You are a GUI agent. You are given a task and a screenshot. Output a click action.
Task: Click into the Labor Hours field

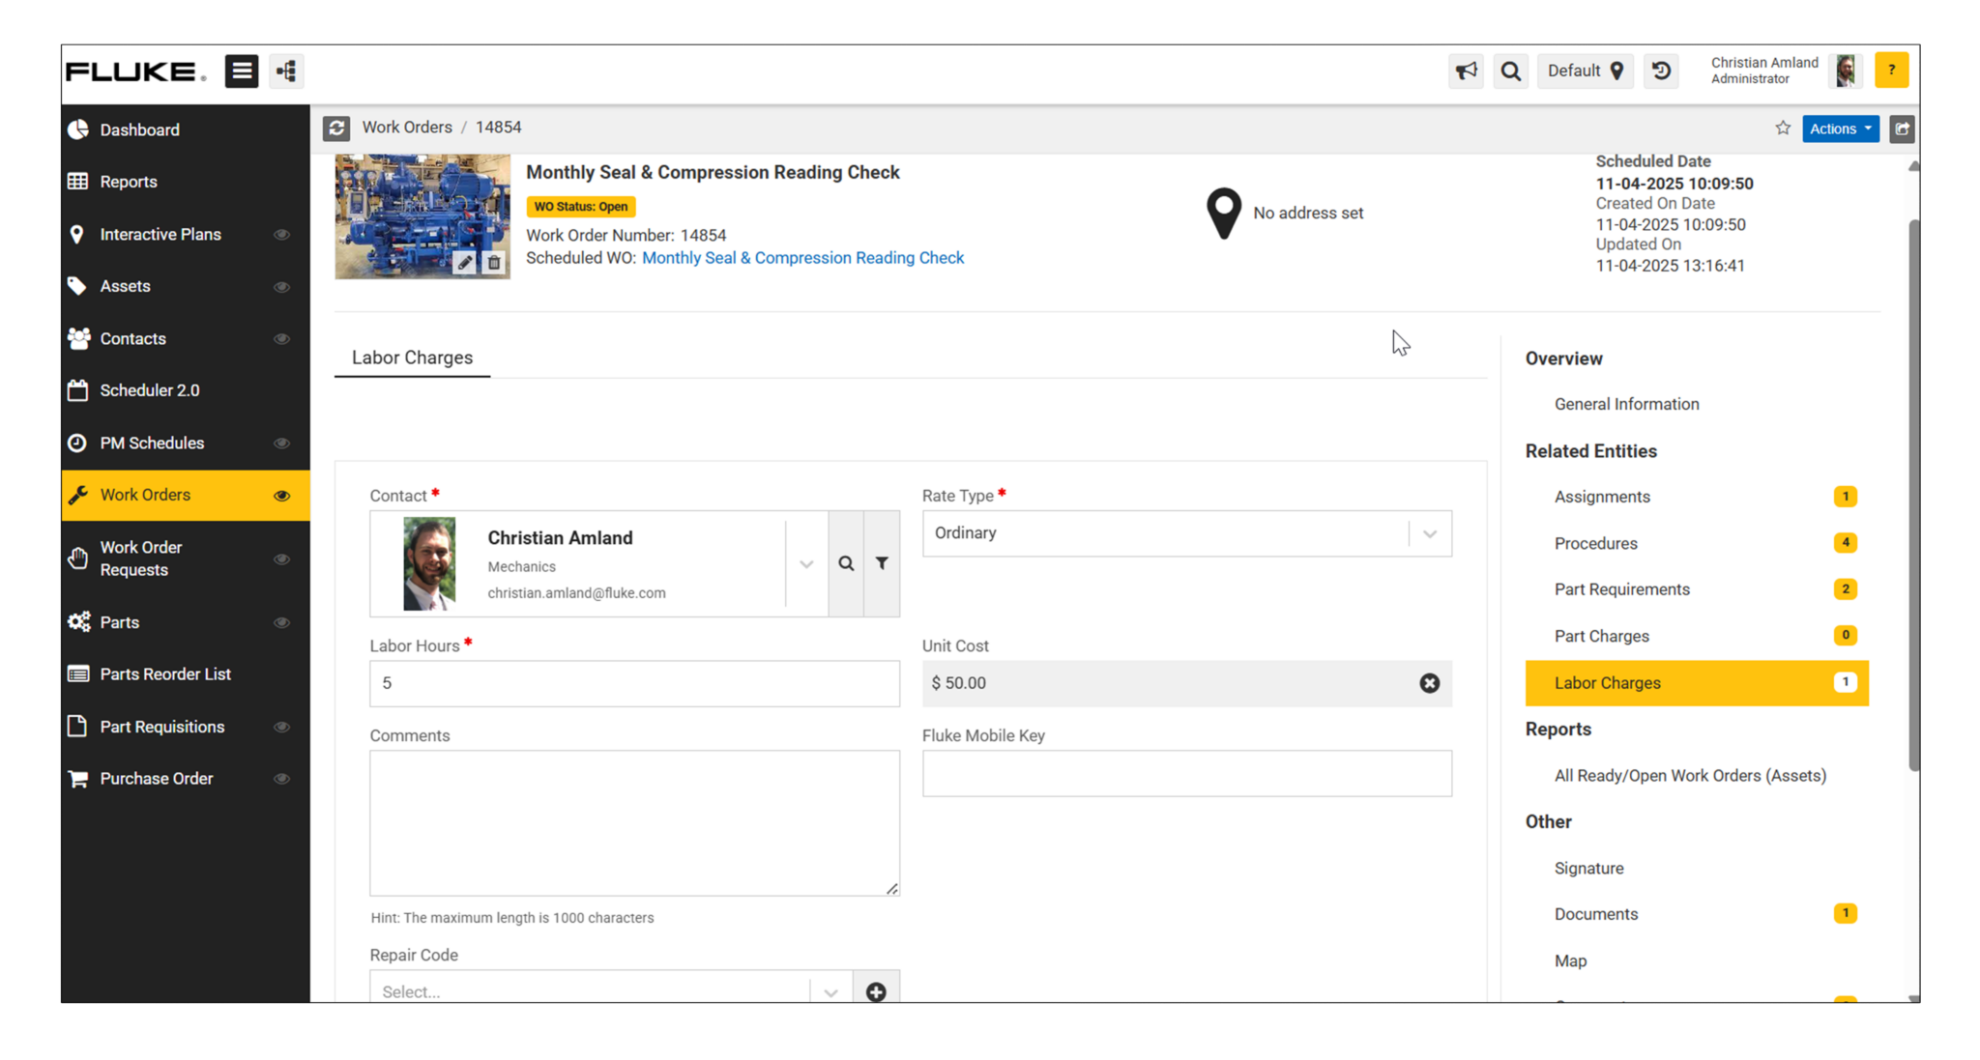click(x=634, y=683)
